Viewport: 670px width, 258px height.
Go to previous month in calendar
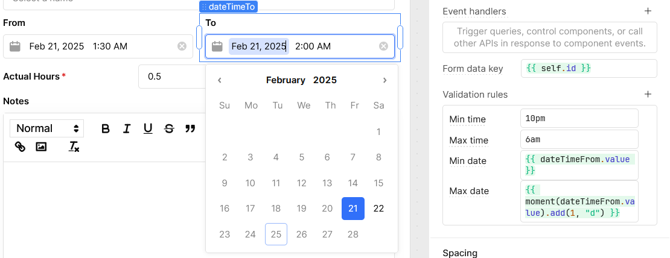click(x=220, y=80)
